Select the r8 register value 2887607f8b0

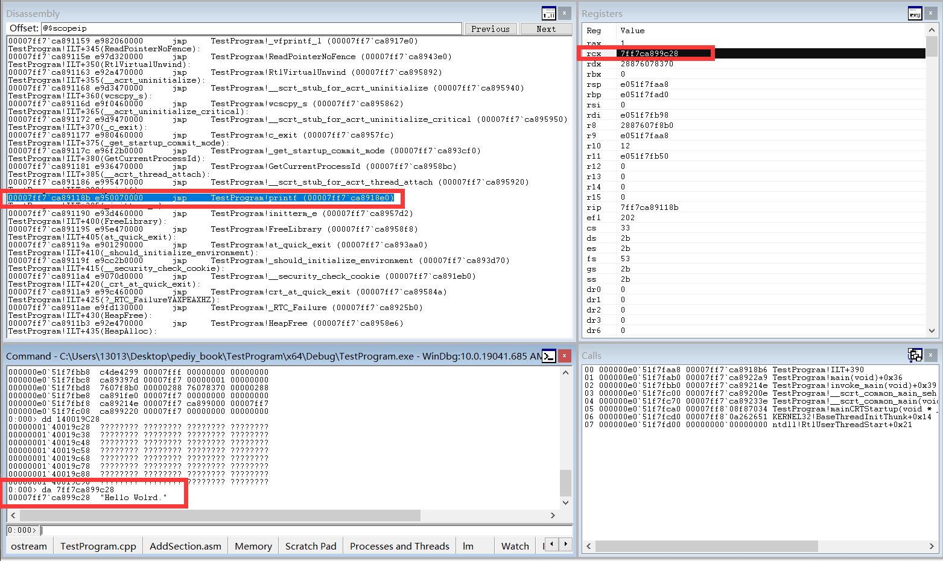point(647,125)
